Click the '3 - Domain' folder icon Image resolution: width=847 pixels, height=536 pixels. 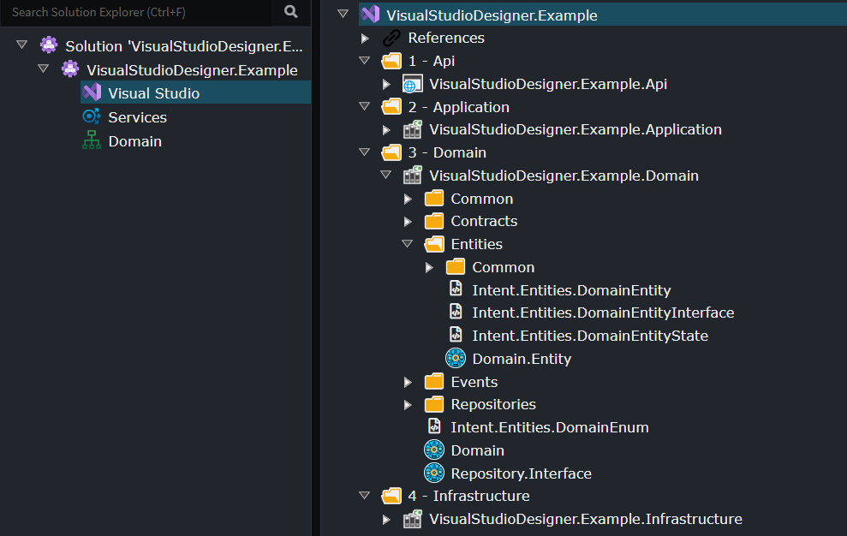[391, 152]
